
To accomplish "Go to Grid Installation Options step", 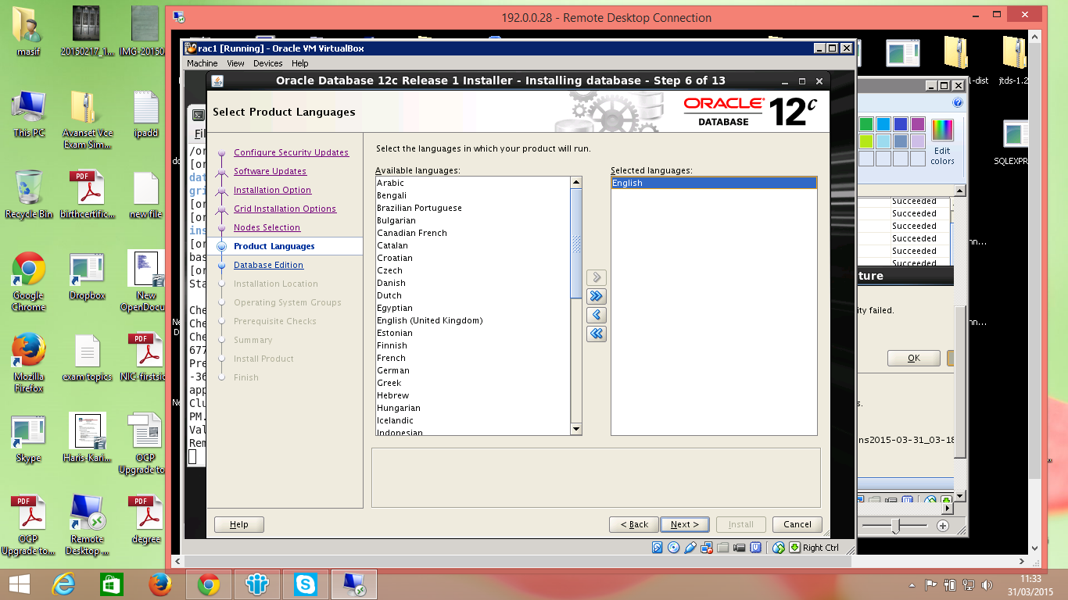I will pyautogui.click(x=285, y=209).
